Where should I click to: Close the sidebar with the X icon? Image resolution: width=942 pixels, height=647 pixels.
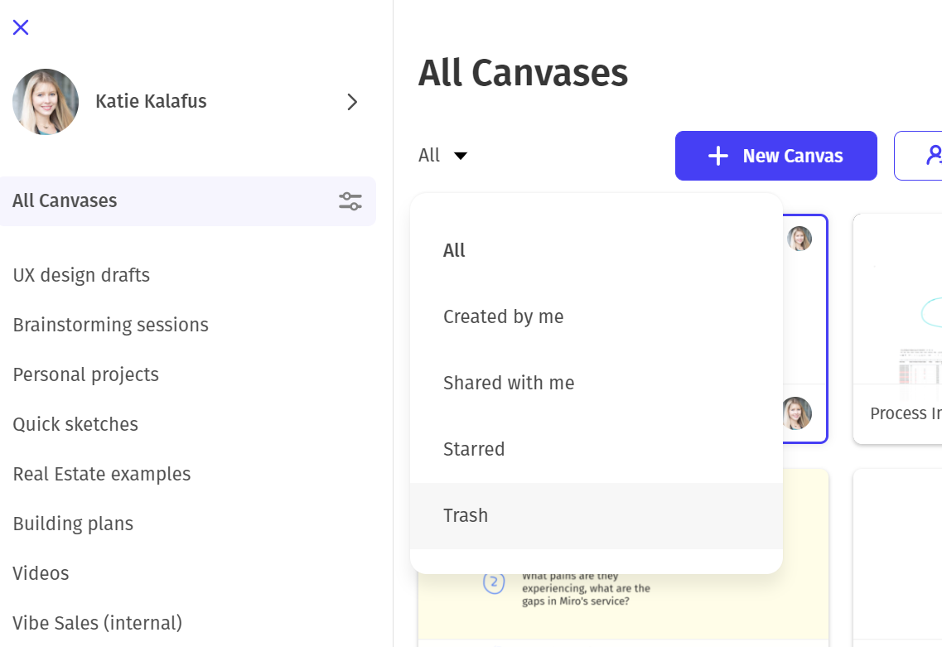[21, 27]
